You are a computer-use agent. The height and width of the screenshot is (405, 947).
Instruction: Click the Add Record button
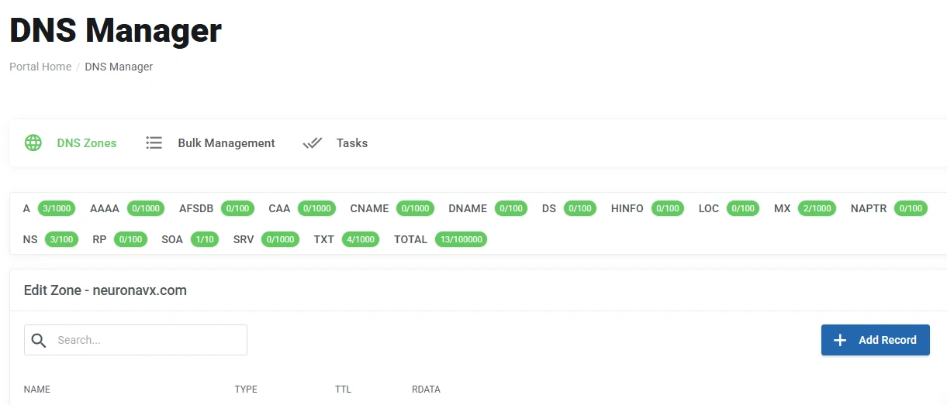876,340
